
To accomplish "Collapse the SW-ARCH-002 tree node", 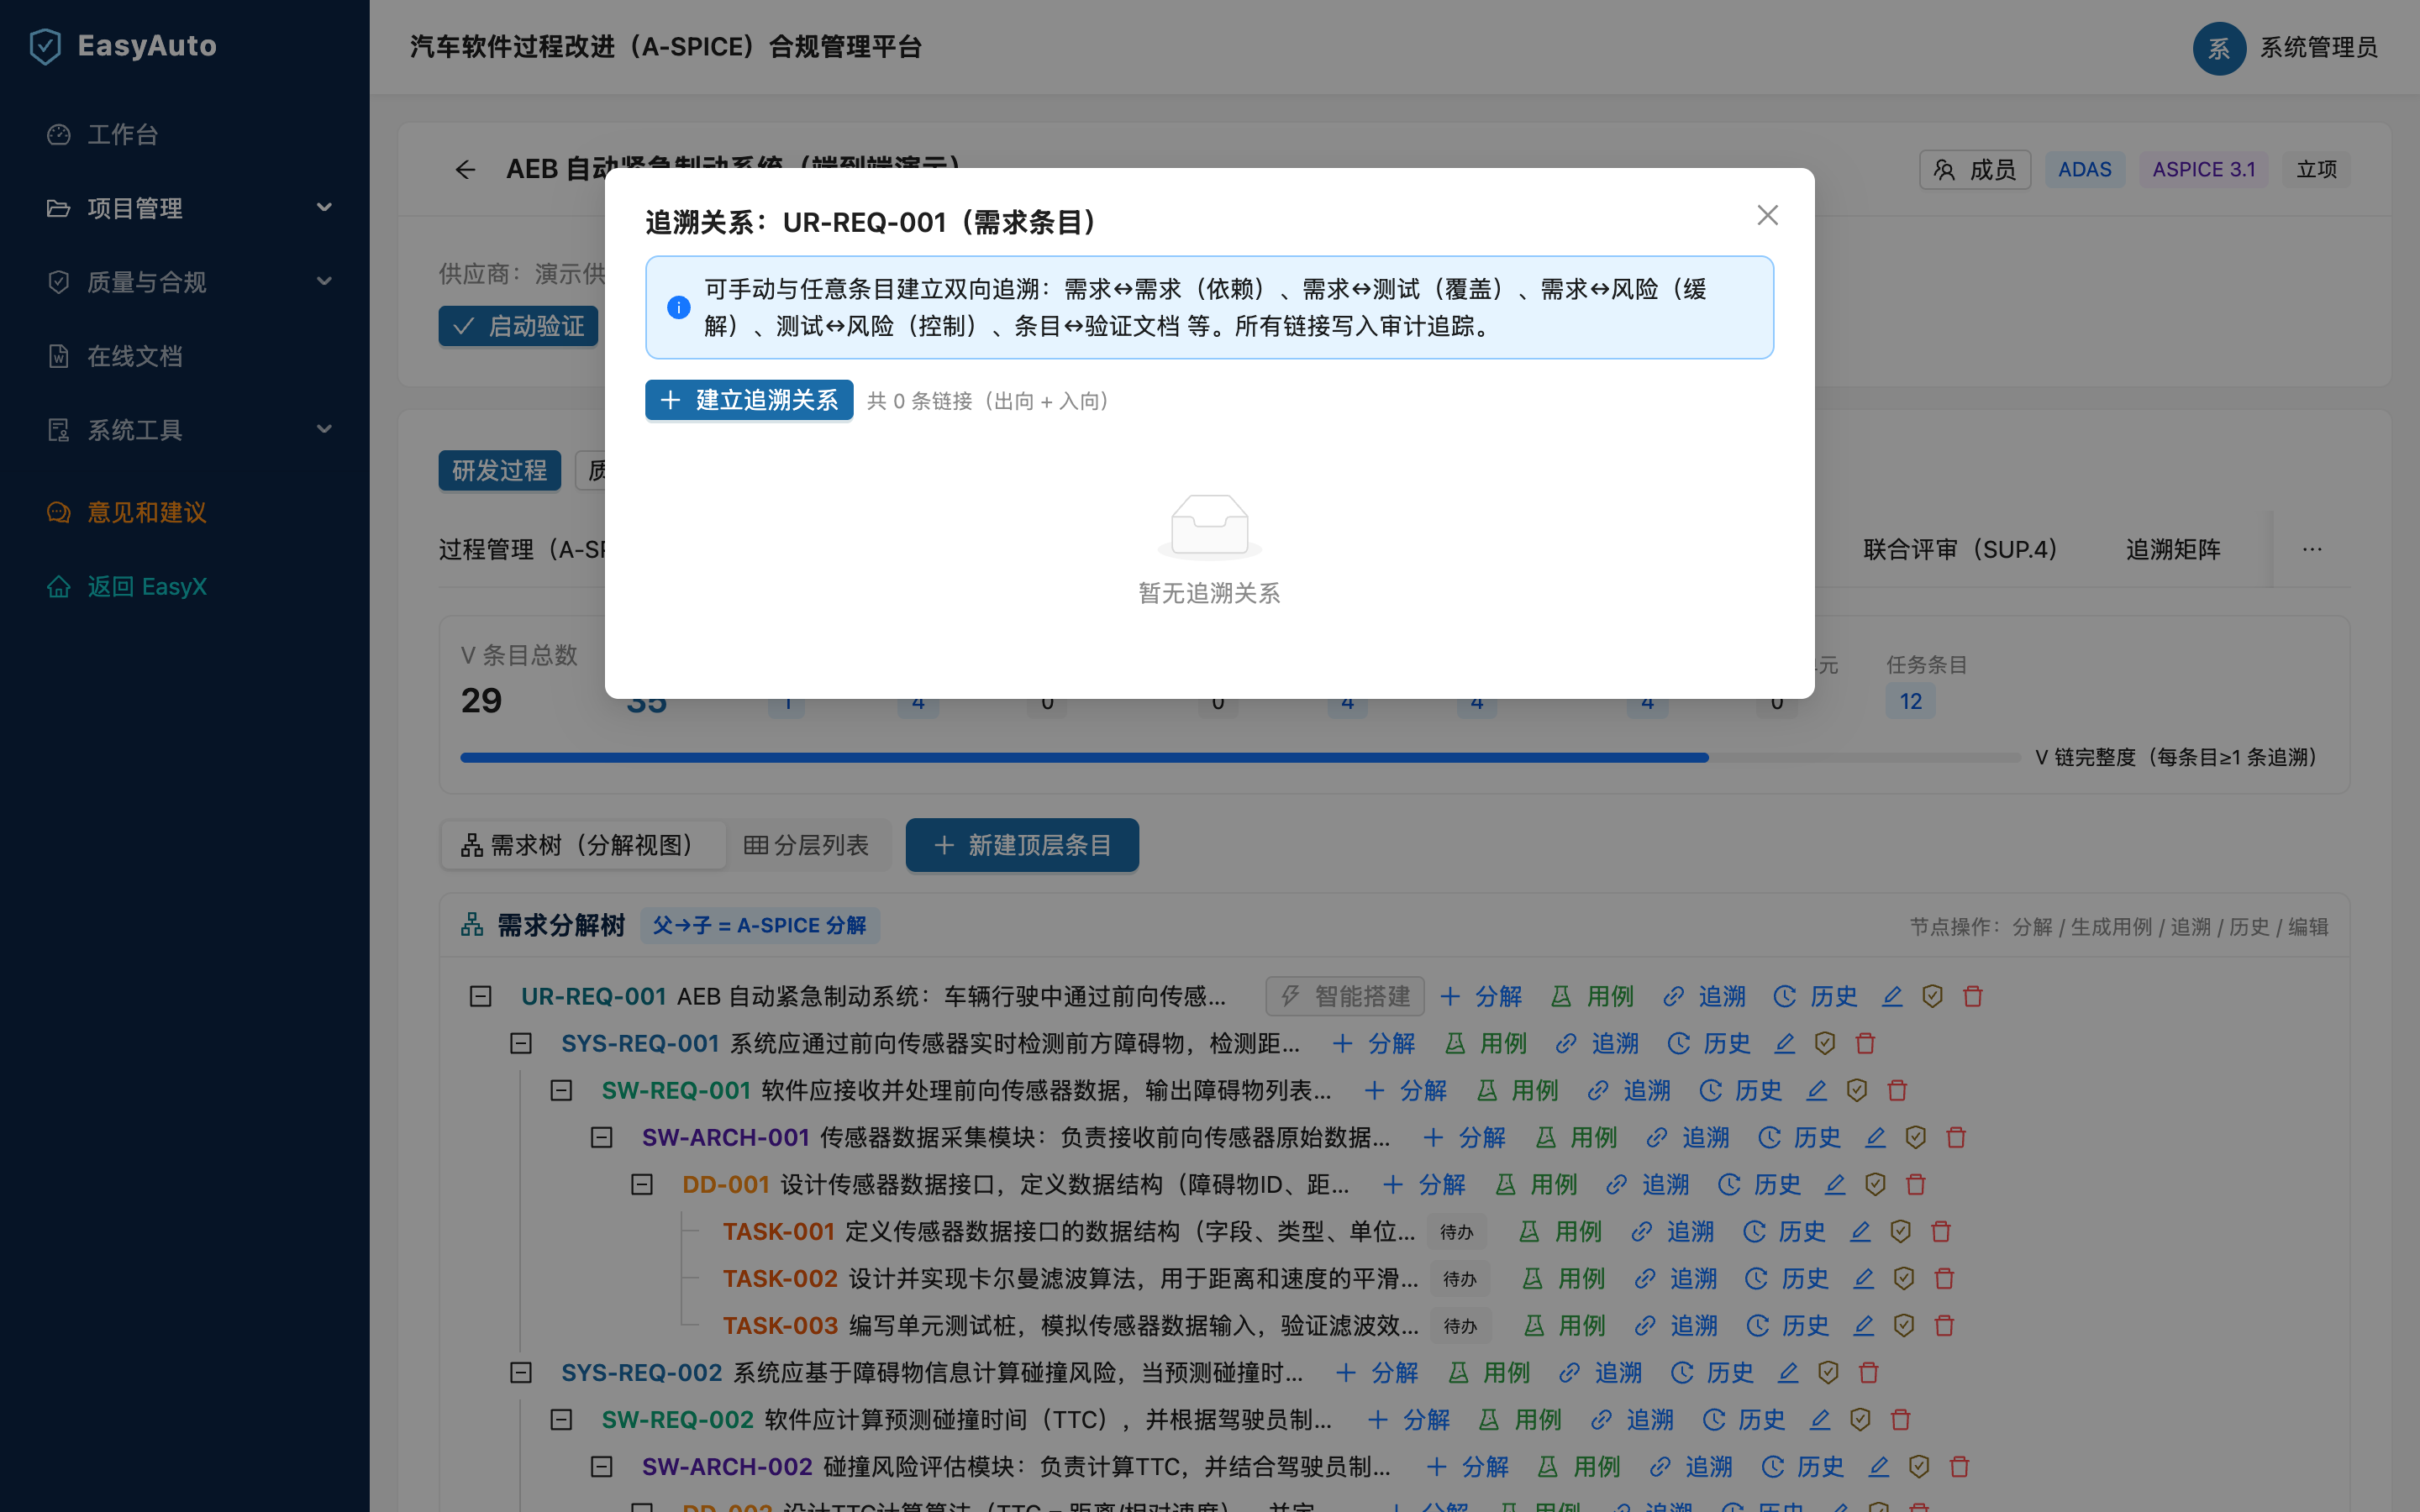I will [601, 1466].
